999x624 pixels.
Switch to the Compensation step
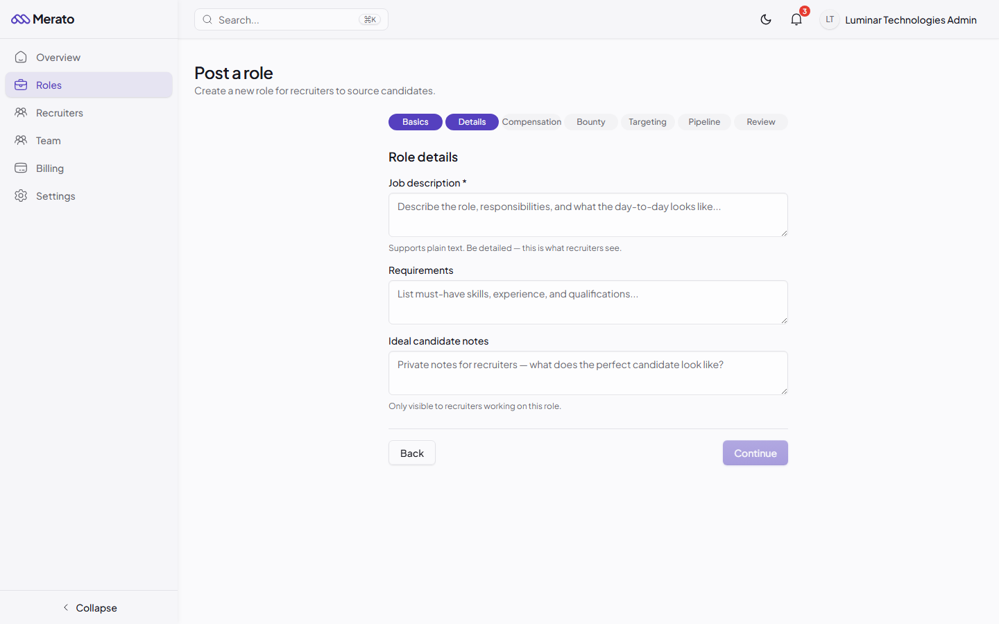coord(531,121)
